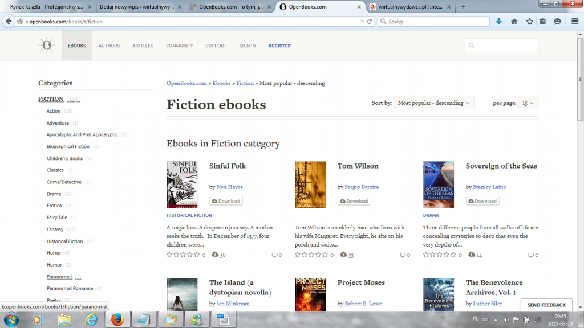The width and height of the screenshot is (584, 328).
Task: Close the active OpenBooks.com tab
Action: [x=359, y=7]
